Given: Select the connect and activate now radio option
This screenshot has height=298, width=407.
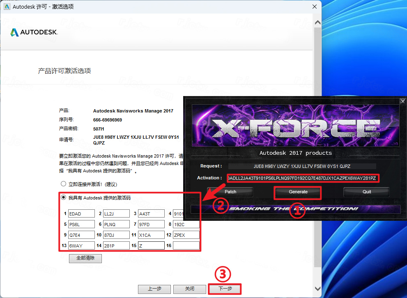Looking at the screenshot, I should point(63,184).
